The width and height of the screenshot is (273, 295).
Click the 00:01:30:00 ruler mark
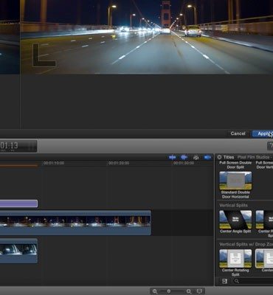184,163
